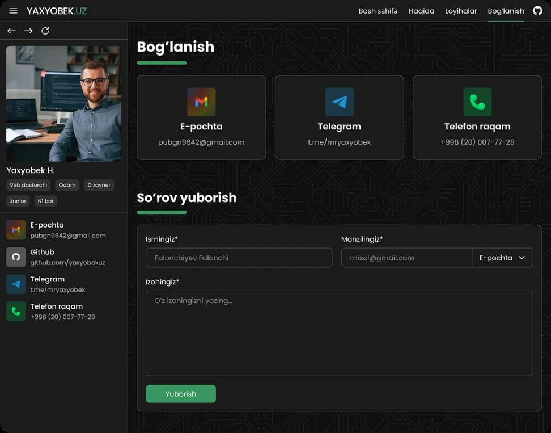Click sidebar E-pochta label text
Screen dimensions: 551x433
pos(47,225)
